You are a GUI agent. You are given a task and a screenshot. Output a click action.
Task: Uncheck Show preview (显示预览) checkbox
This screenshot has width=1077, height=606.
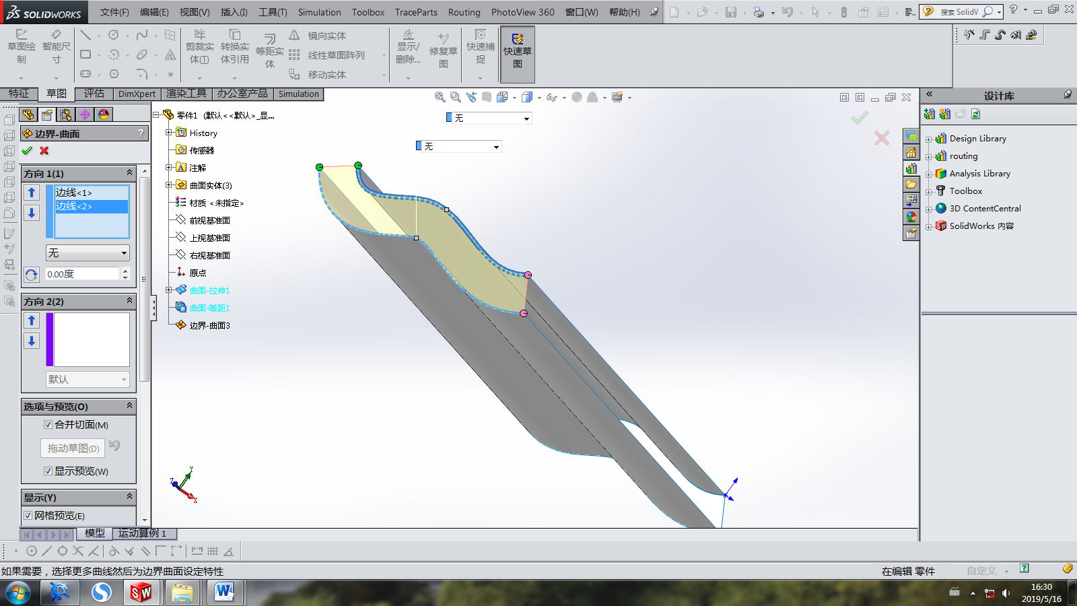[x=48, y=471]
